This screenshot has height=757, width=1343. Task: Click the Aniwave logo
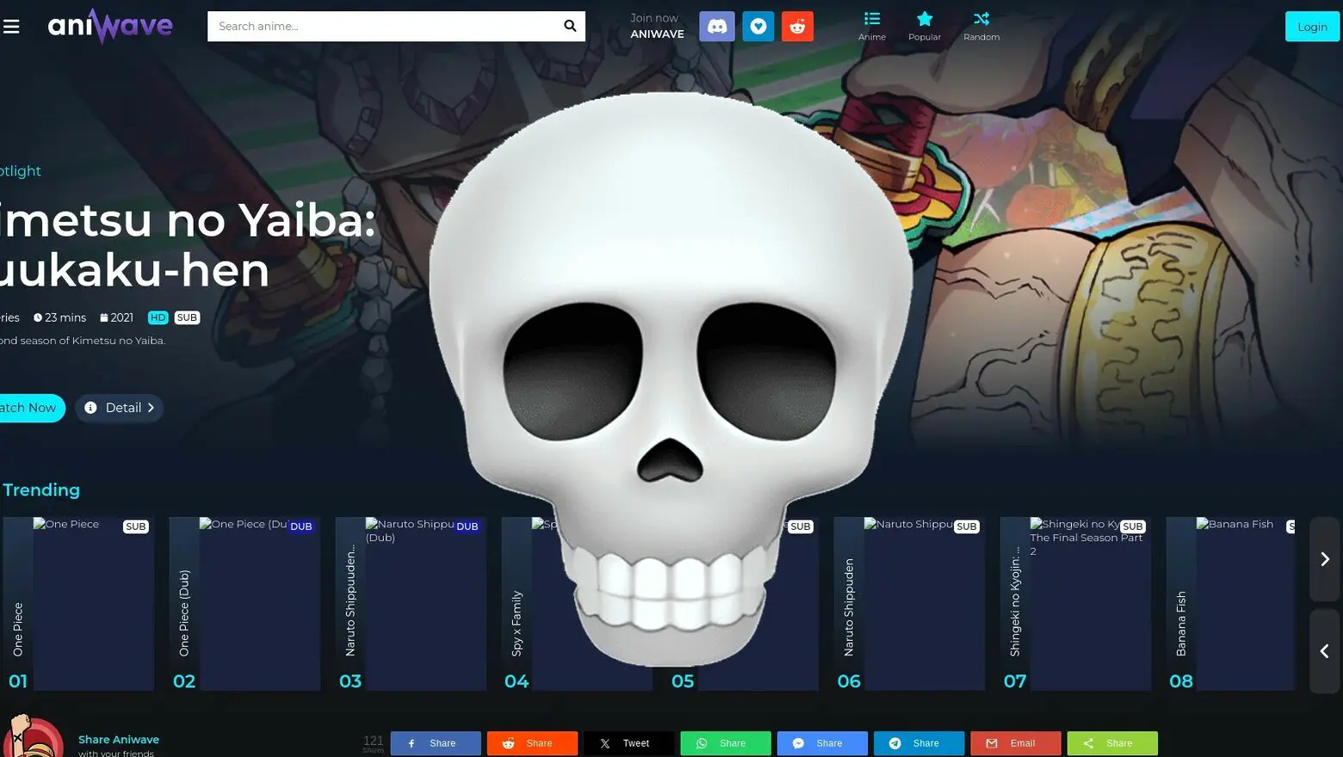(110, 26)
